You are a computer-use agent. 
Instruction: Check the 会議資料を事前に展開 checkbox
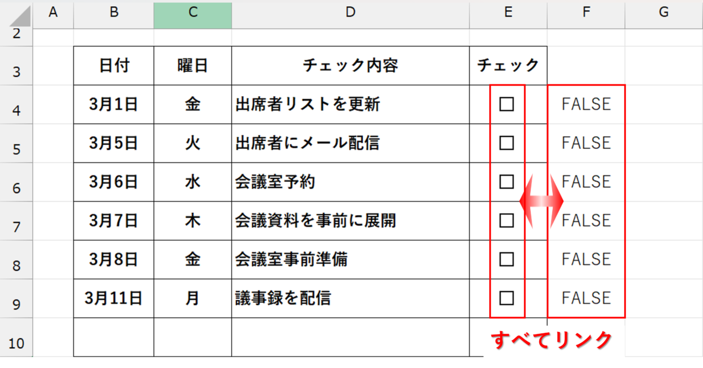pos(506,220)
